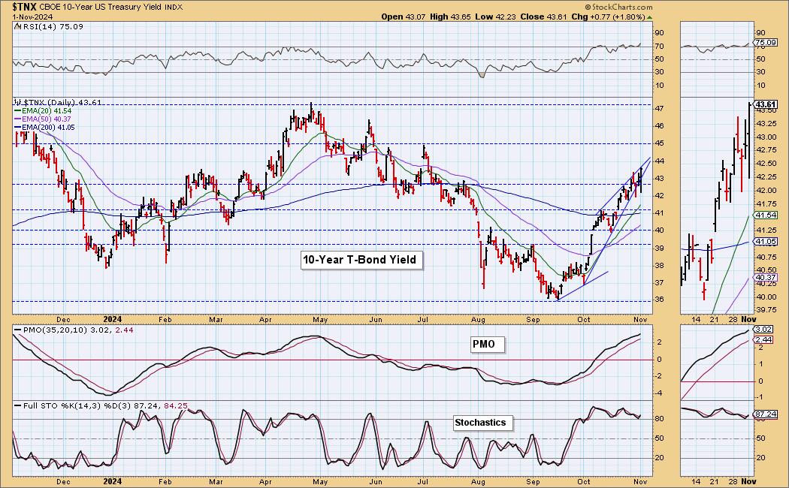Click the green up-arrow change icon

coord(650,17)
